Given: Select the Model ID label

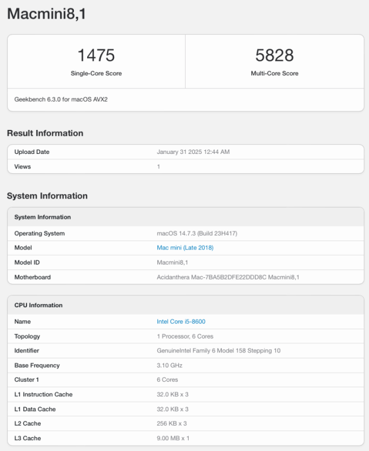Looking at the screenshot, I should pyautogui.click(x=27, y=262).
